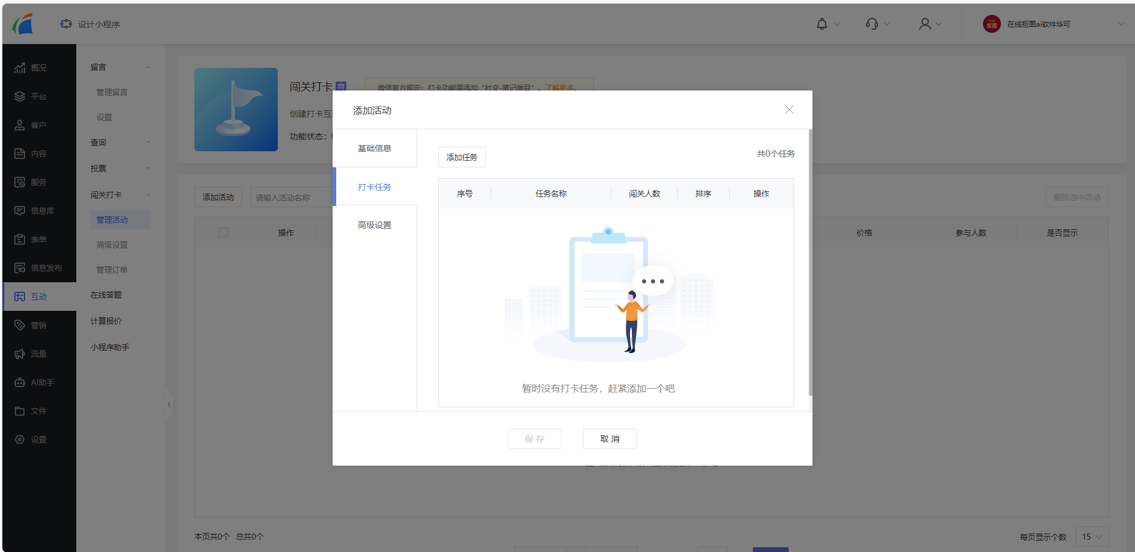Click the 添加任务 button
The height and width of the screenshot is (552, 1135).
(x=461, y=157)
